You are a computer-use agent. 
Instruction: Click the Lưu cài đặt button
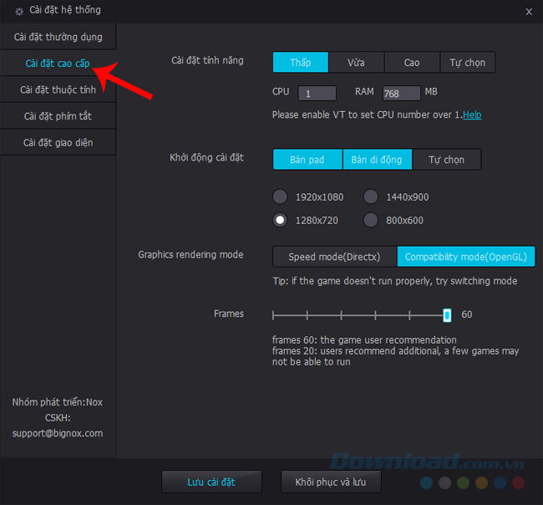(211, 482)
